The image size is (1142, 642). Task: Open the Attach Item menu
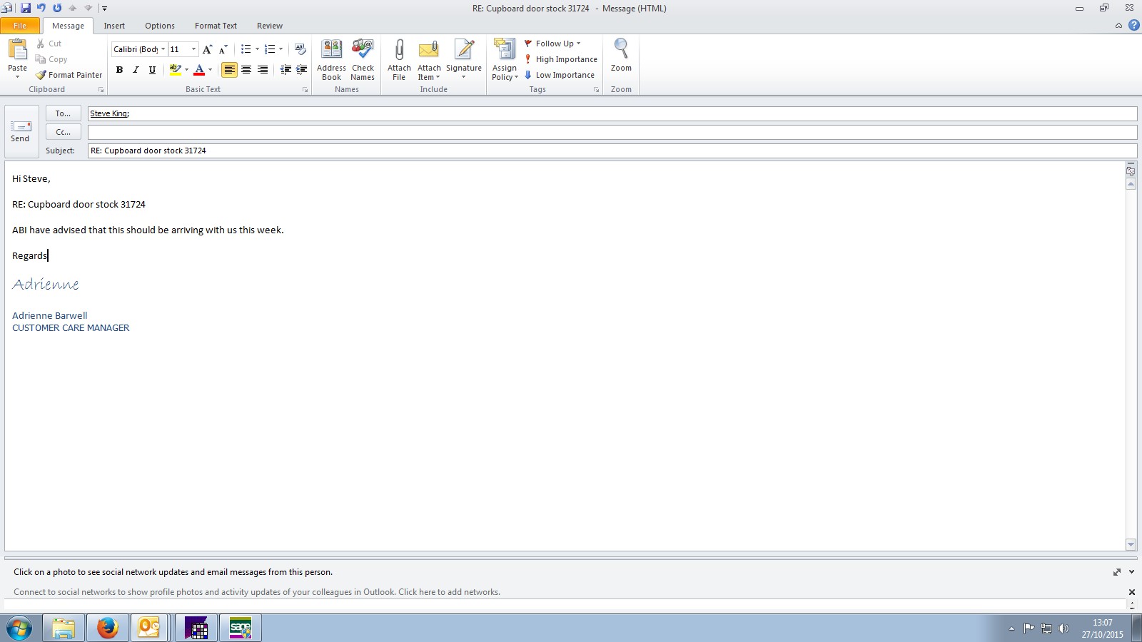tap(429, 60)
